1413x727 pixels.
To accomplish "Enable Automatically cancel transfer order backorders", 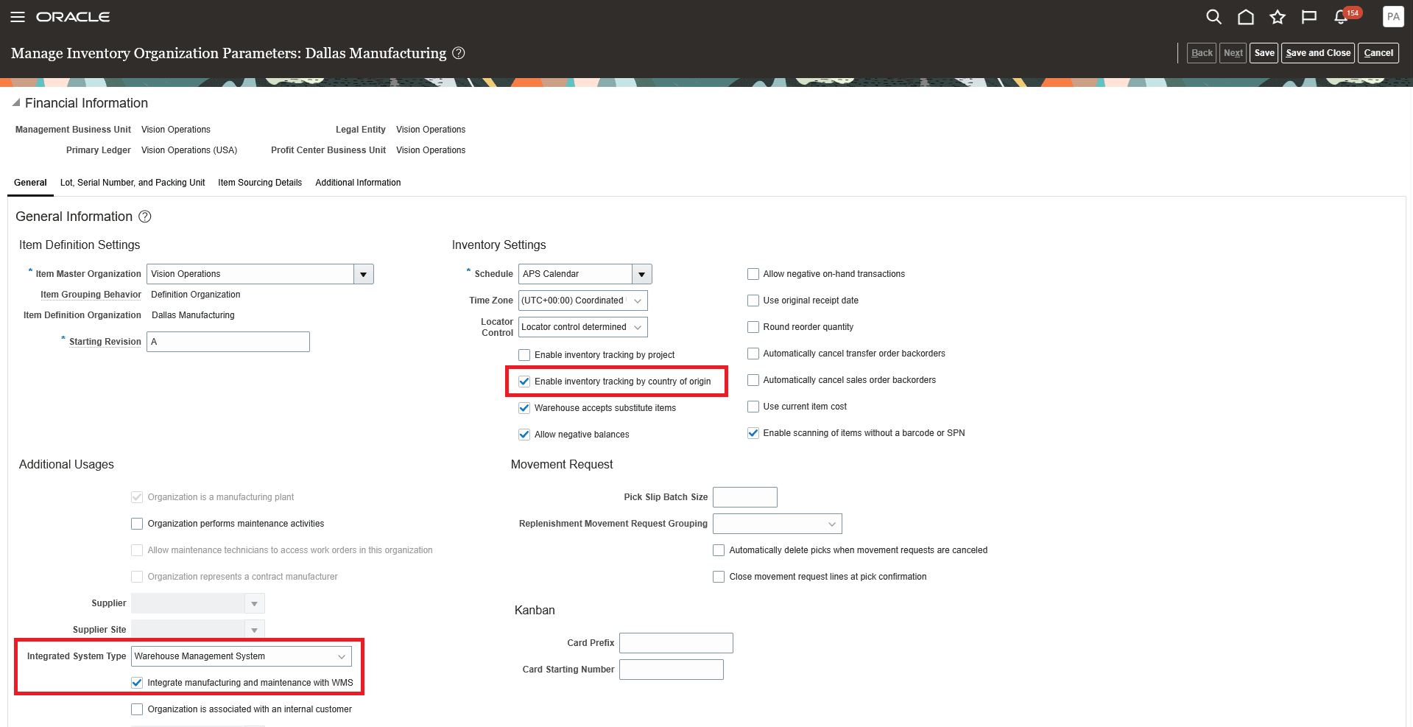I will [x=753, y=354].
